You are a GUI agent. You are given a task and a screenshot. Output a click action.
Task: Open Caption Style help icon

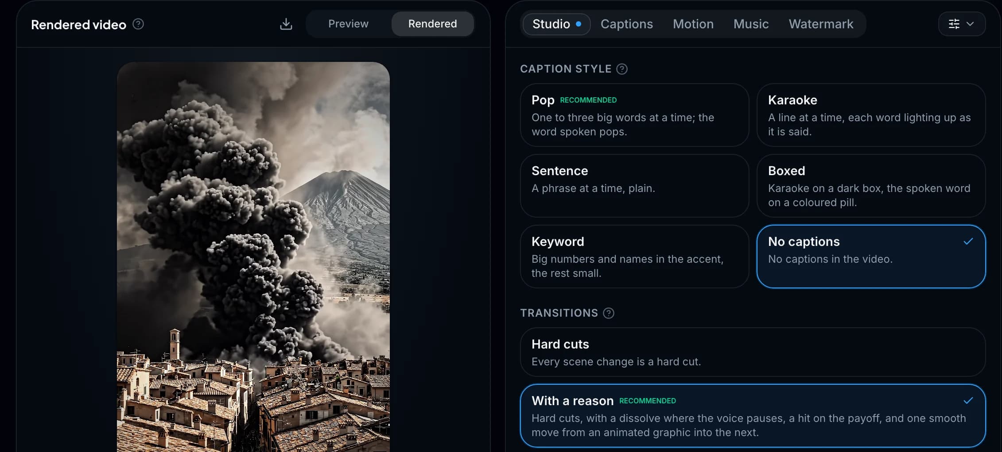[x=622, y=69]
